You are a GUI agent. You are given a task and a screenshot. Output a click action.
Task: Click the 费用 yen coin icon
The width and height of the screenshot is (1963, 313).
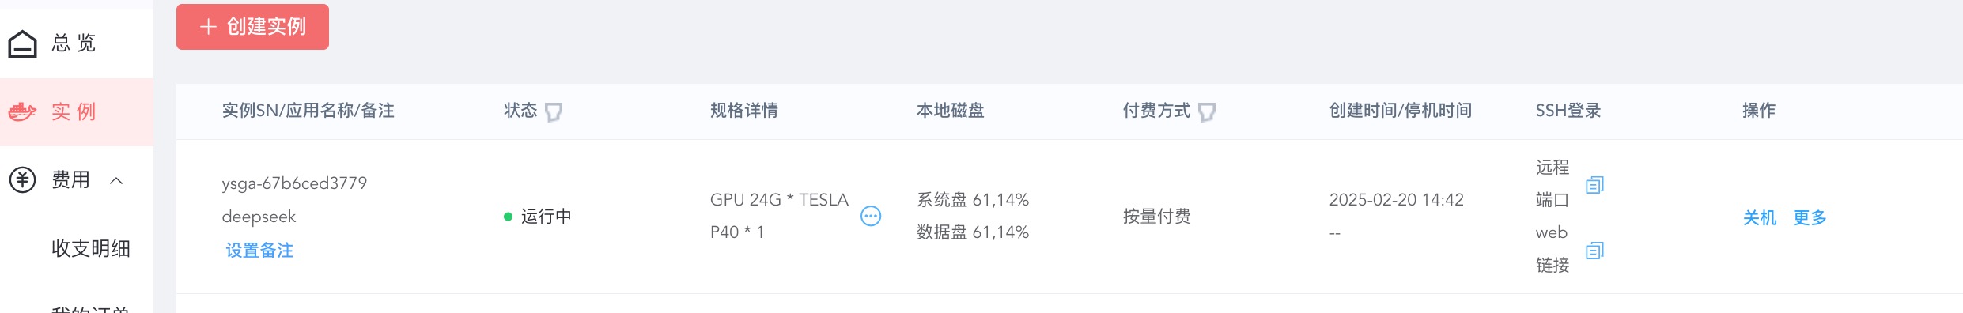[x=22, y=180]
